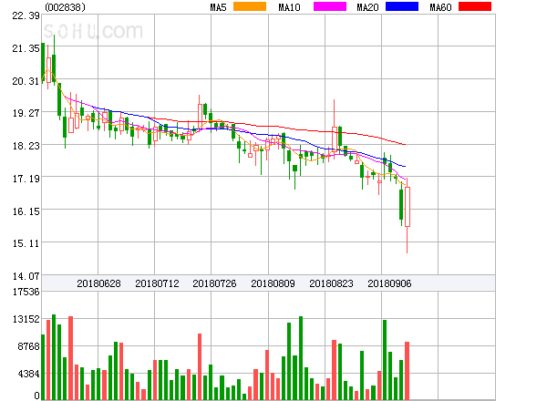Click the 20180628 date label

(98, 283)
